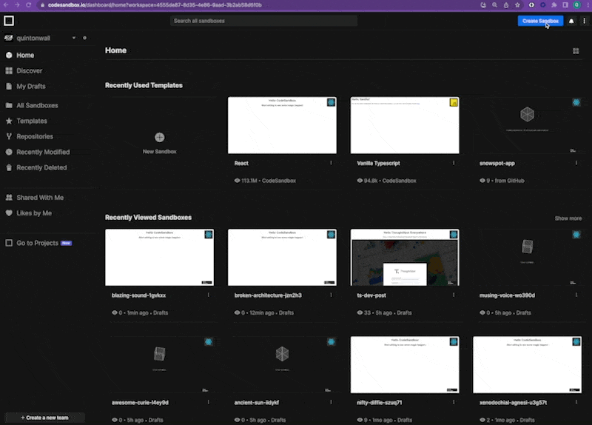The height and width of the screenshot is (425, 592).
Task: Open blazing-sound-1gvkxx options menu
Action: [x=209, y=295]
